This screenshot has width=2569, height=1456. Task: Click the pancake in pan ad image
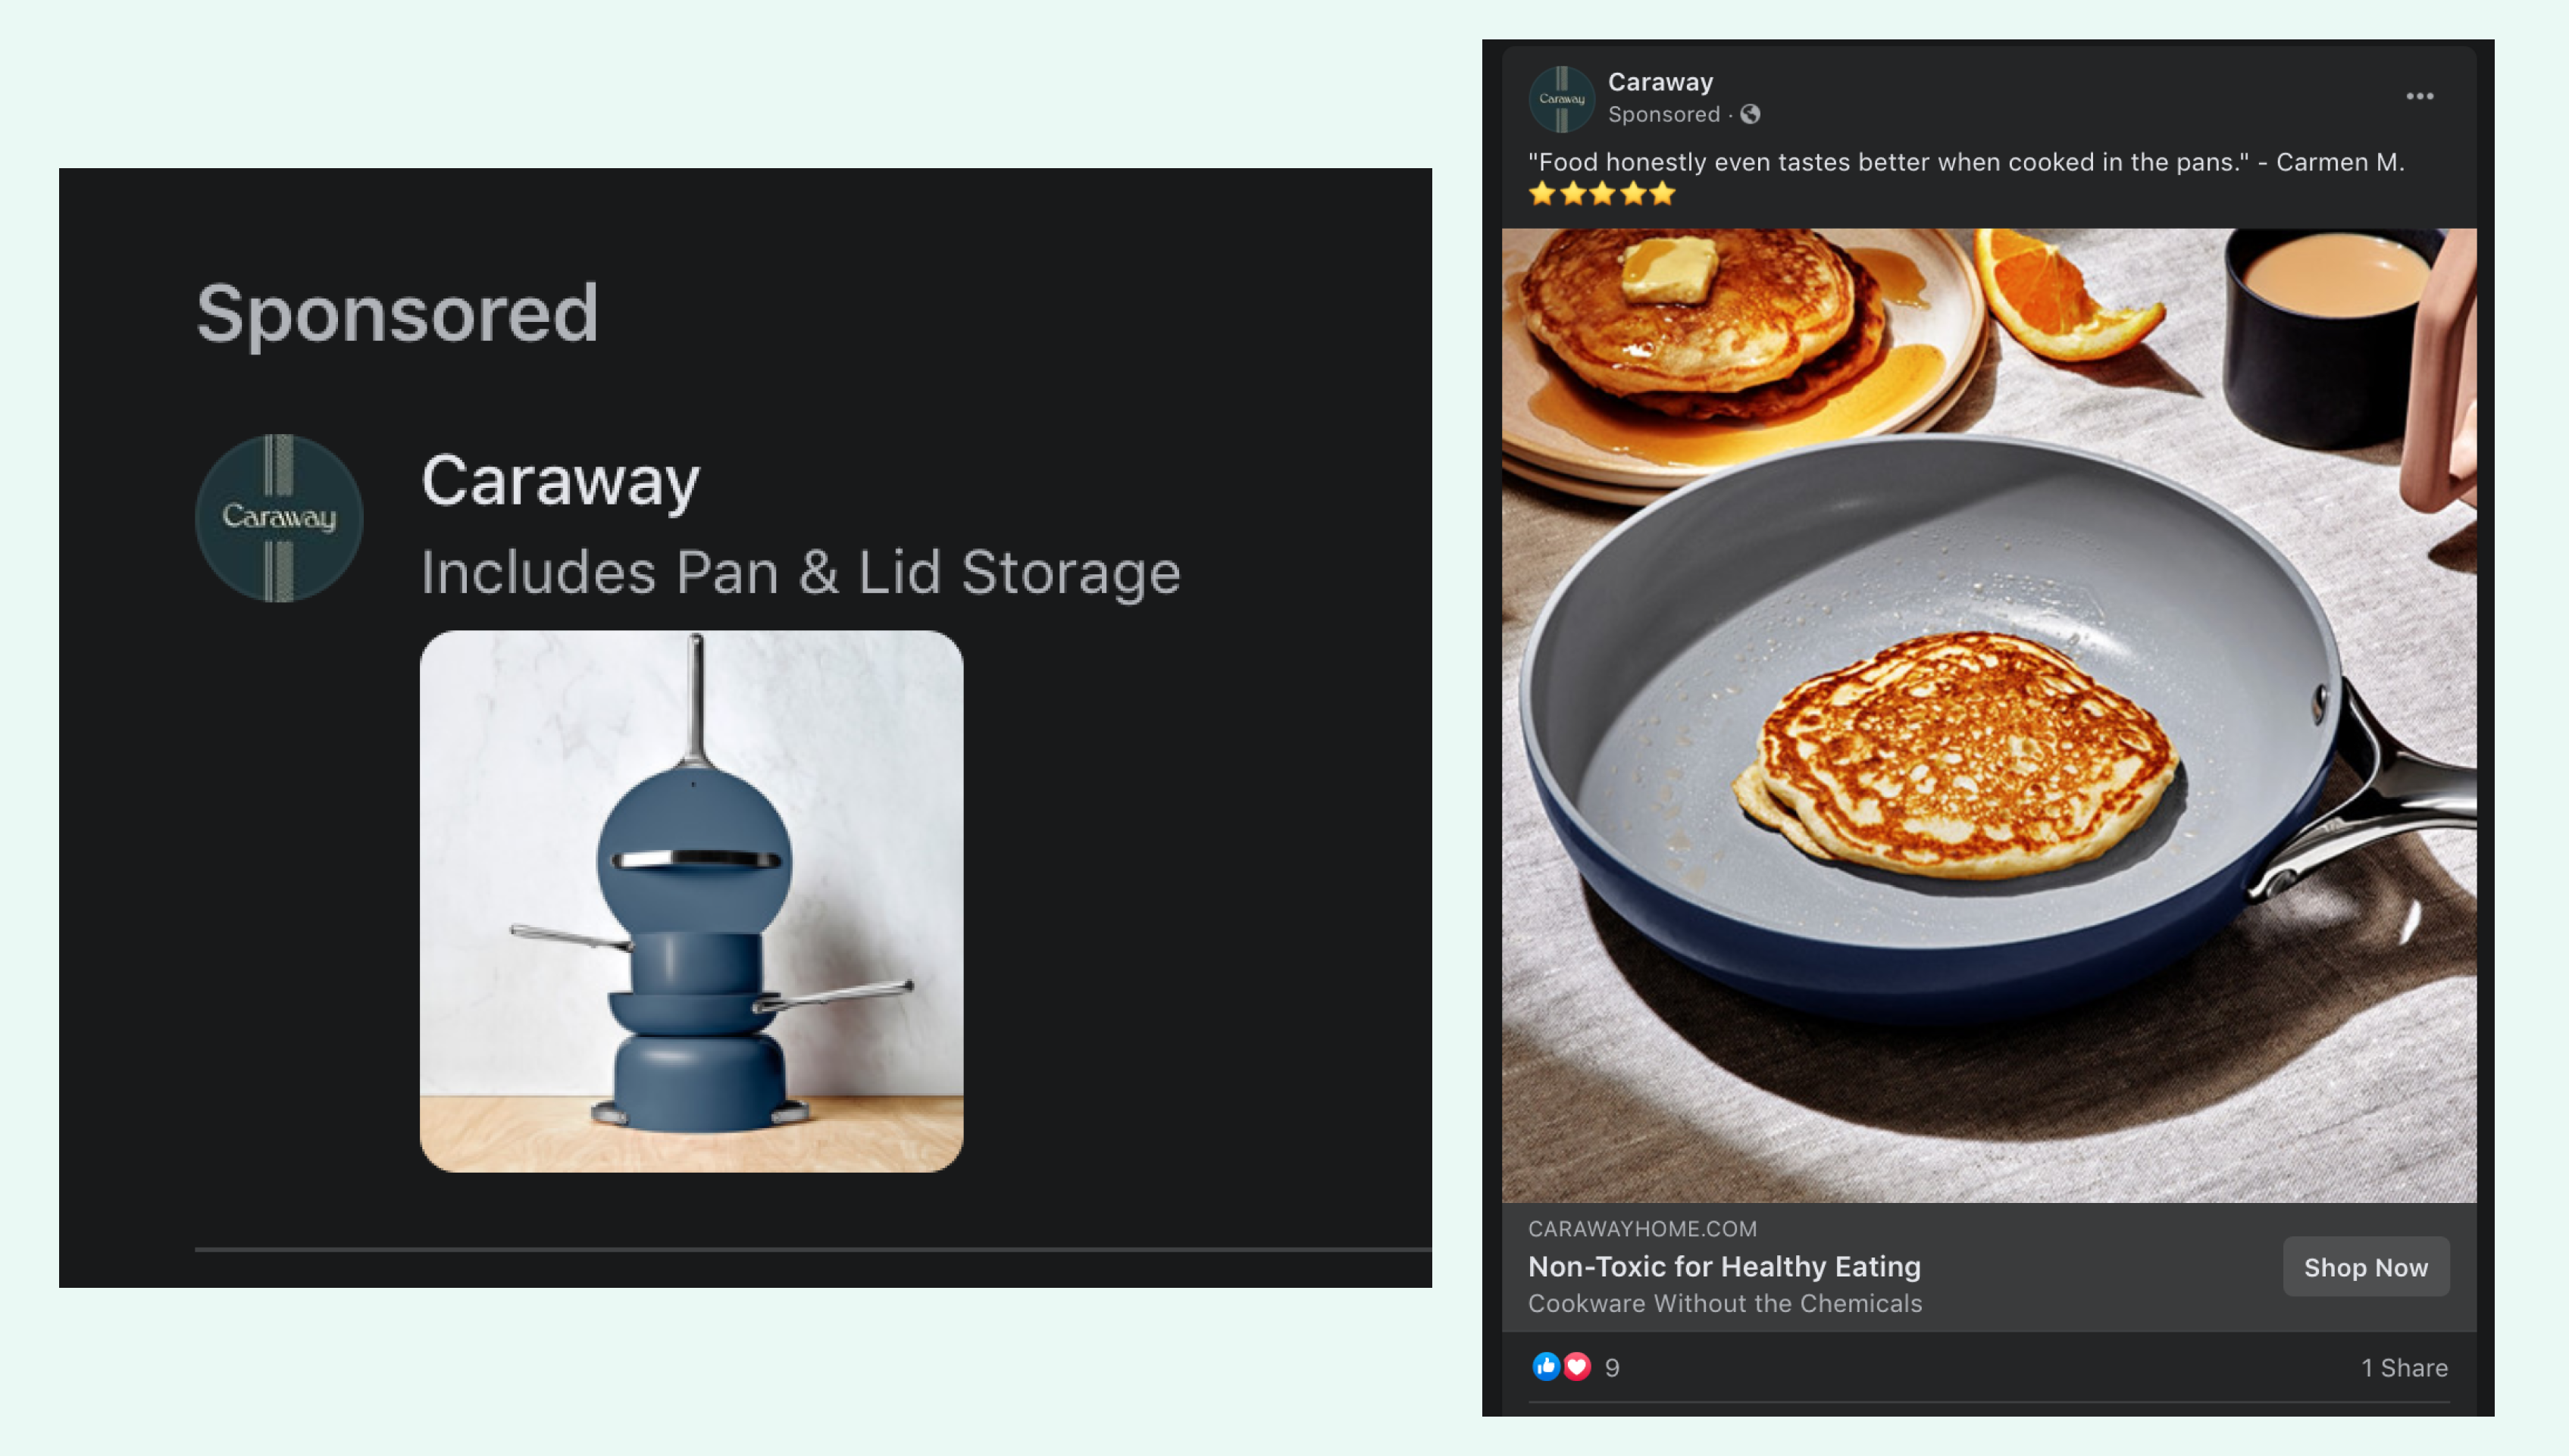pos(1989,715)
